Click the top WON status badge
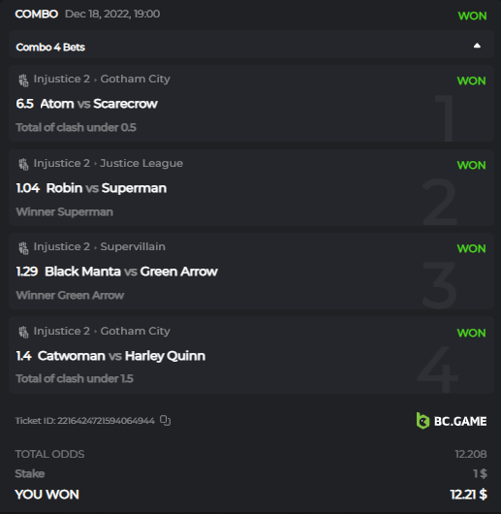This screenshot has height=514, width=501. 472,16
